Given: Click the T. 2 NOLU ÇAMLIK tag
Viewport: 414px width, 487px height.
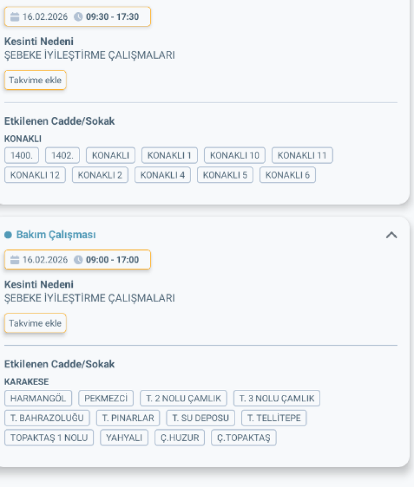Looking at the screenshot, I should click(183, 398).
